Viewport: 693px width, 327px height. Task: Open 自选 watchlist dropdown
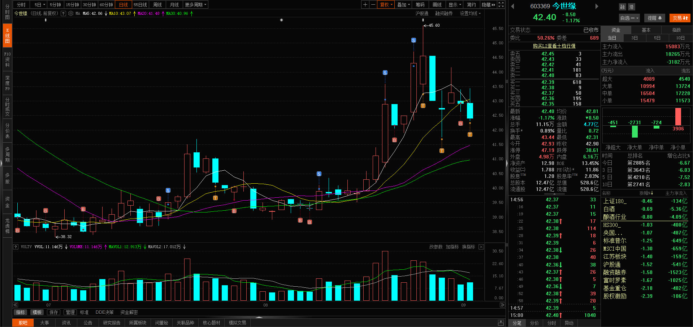click(x=629, y=18)
